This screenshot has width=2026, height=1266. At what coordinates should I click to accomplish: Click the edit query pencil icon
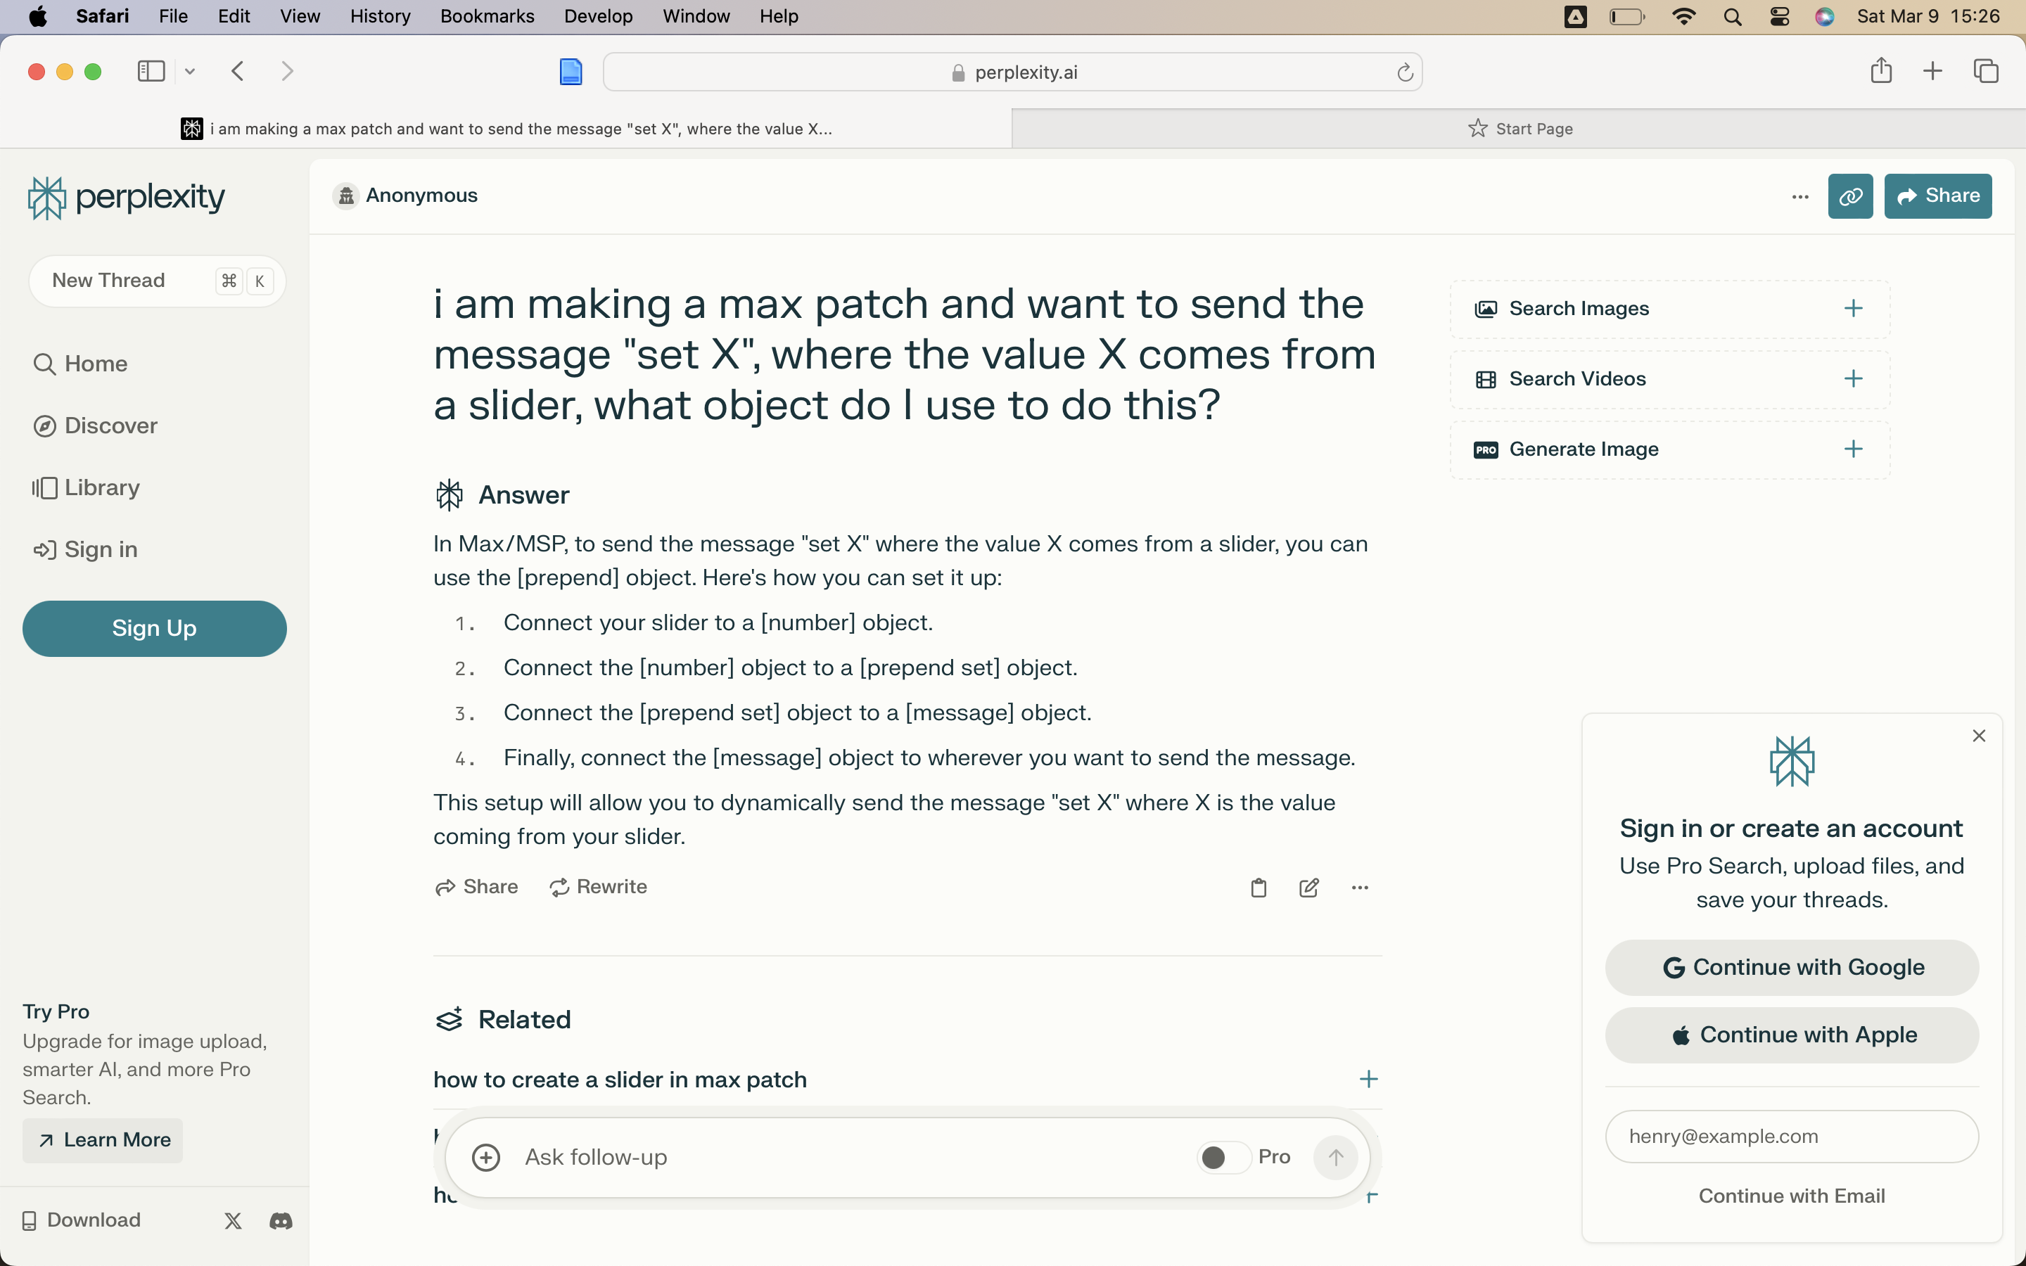point(1309,888)
